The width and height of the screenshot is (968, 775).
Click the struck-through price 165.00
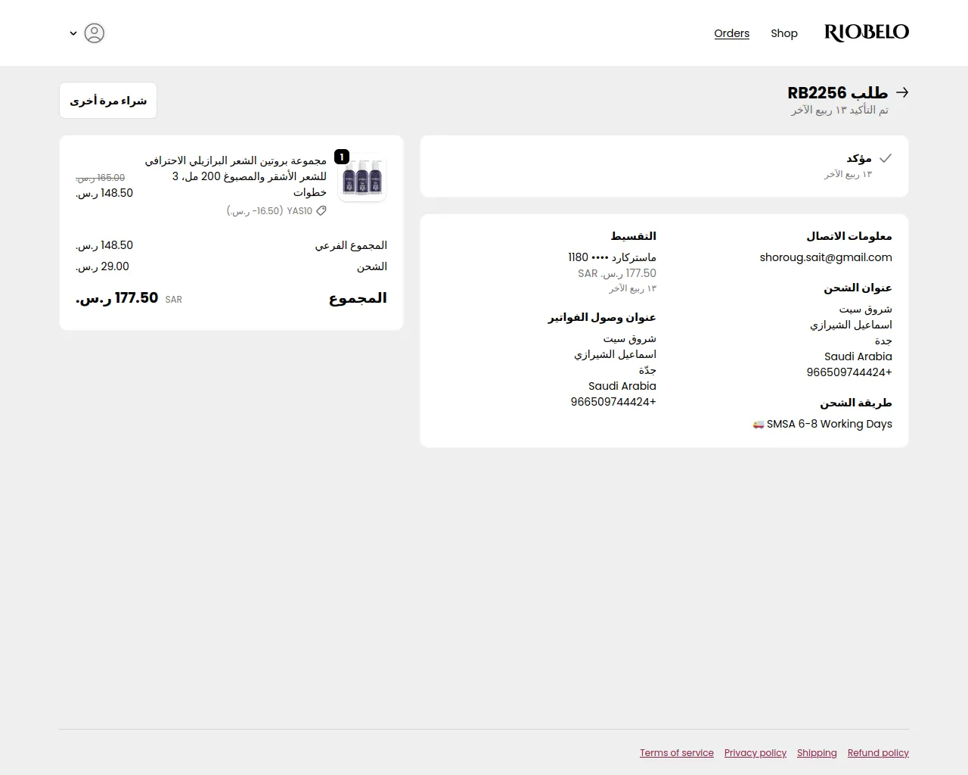point(100,178)
